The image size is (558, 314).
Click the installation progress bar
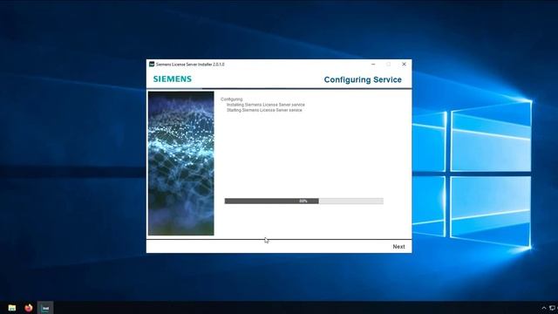304,201
